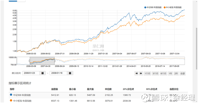Viewport: 198px width, 103px height.
Task: Click the current value 6537.13
Action: point(55,101)
